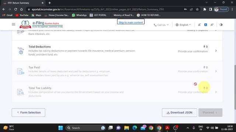Image resolution: width=236 pixels, height=132 pixels.
Task: Open the Gmail bookmark
Action: tap(7, 15)
